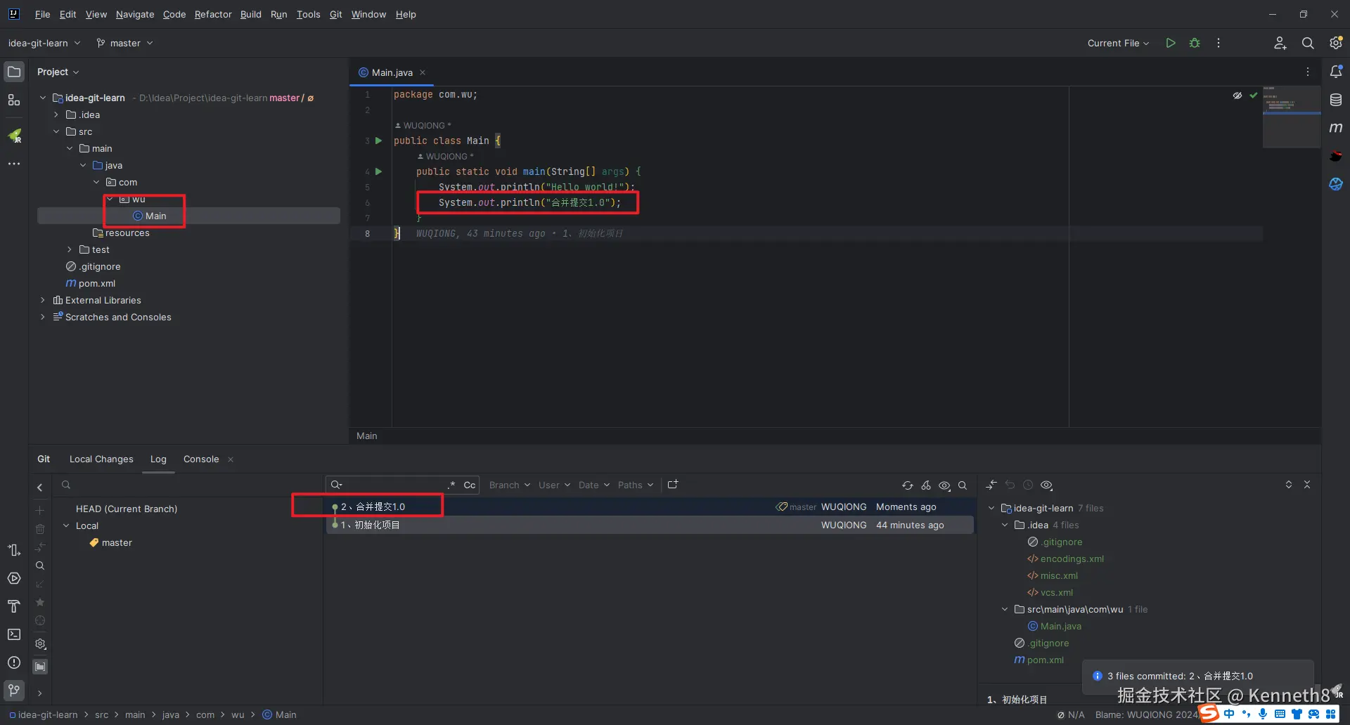Expand External Libraries node
The height and width of the screenshot is (725, 1350).
point(43,300)
